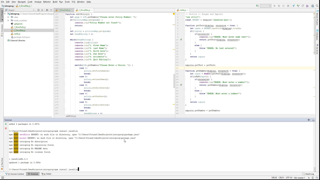This screenshot has width=320, height=180.
Task: Click the Collapse All icon in Project panel
Action: 42,10
